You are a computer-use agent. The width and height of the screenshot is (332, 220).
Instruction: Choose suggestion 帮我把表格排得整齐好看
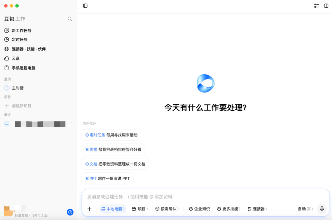coord(113,149)
